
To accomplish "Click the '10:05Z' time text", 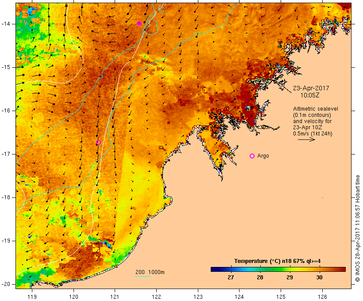I will tap(310, 95).
